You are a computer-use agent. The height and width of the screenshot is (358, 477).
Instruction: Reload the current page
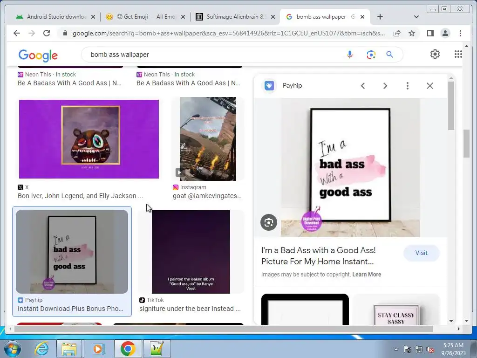[x=47, y=33]
